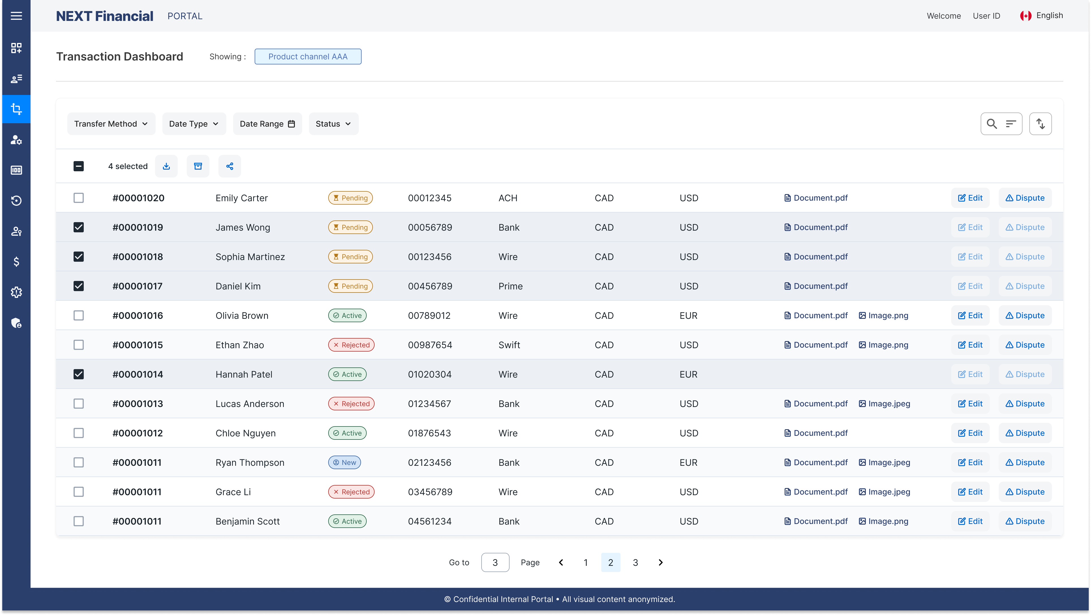Image resolution: width=1091 pixels, height=615 pixels.
Task: Switch to page 3 of results
Action: (x=635, y=562)
